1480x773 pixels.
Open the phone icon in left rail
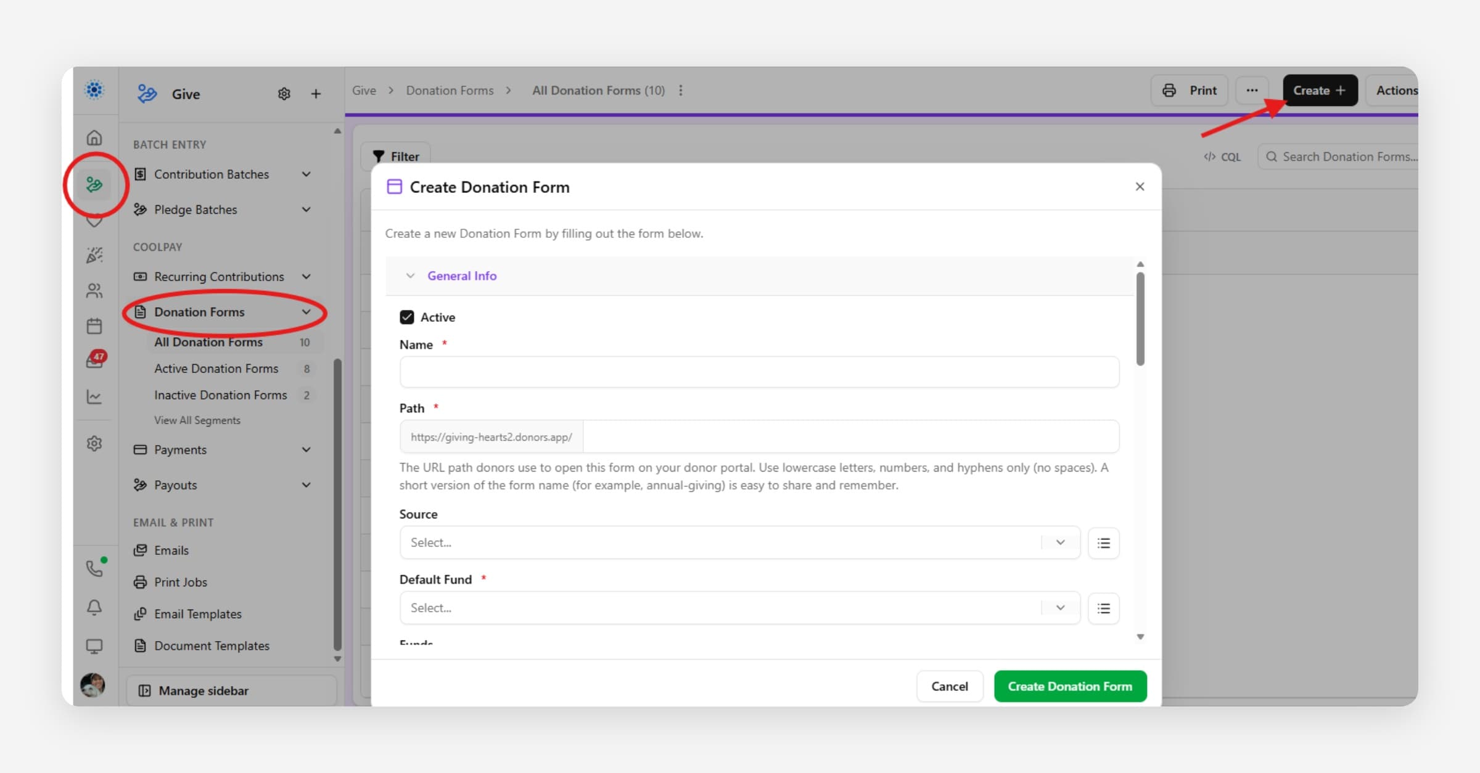[x=94, y=568]
